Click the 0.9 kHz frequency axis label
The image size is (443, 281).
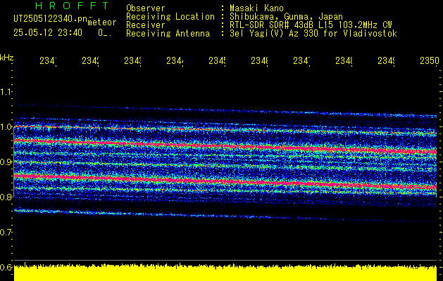pos(6,162)
